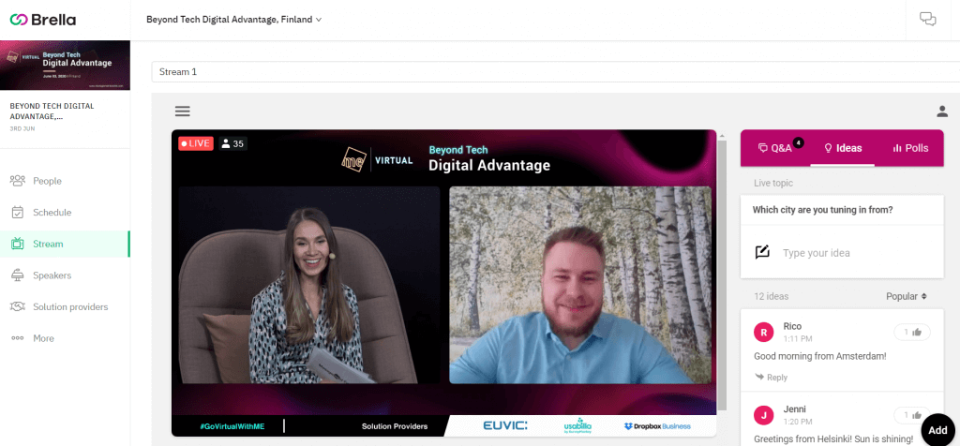Click Rico's avatar circle
Screen dimensions: 960x446
(x=763, y=333)
